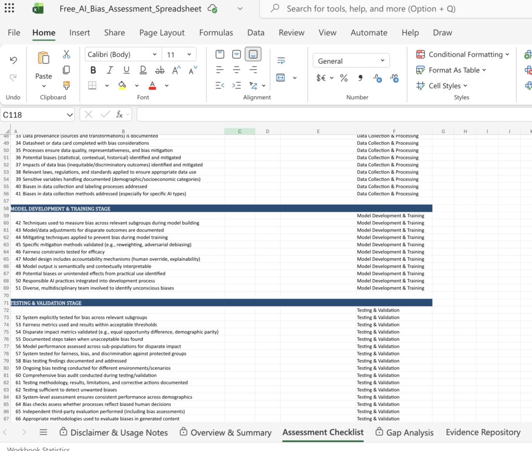Image resolution: width=532 pixels, height=451 pixels.
Task: Enable Middle Align vertical alignment
Action: [x=236, y=54]
